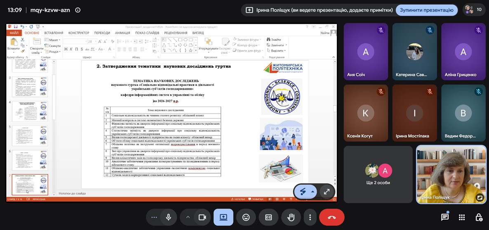
Task: Open more options three-dot menu
Action: [x=310, y=217]
